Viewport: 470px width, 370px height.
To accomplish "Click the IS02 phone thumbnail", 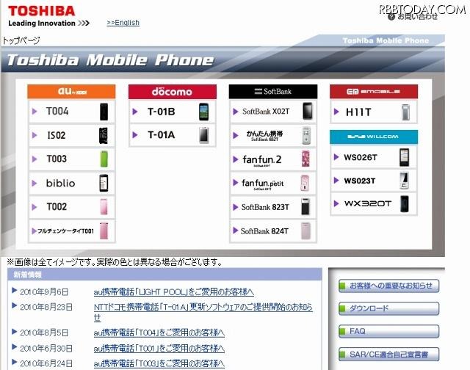I will (x=104, y=135).
